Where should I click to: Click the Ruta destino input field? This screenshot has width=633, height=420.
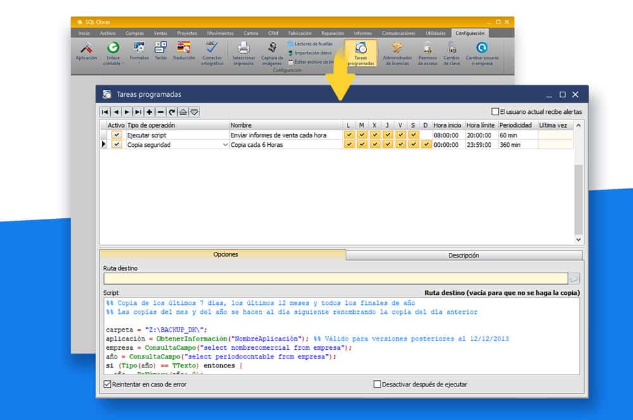(x=335, y=278)
